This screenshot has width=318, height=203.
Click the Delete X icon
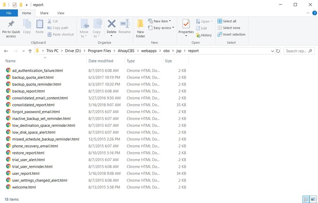click(x=112, y=24)
